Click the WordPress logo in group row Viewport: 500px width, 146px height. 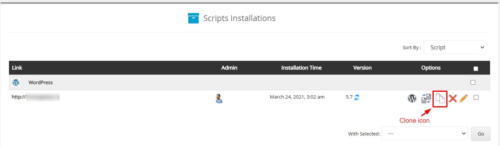click(16, 83)
